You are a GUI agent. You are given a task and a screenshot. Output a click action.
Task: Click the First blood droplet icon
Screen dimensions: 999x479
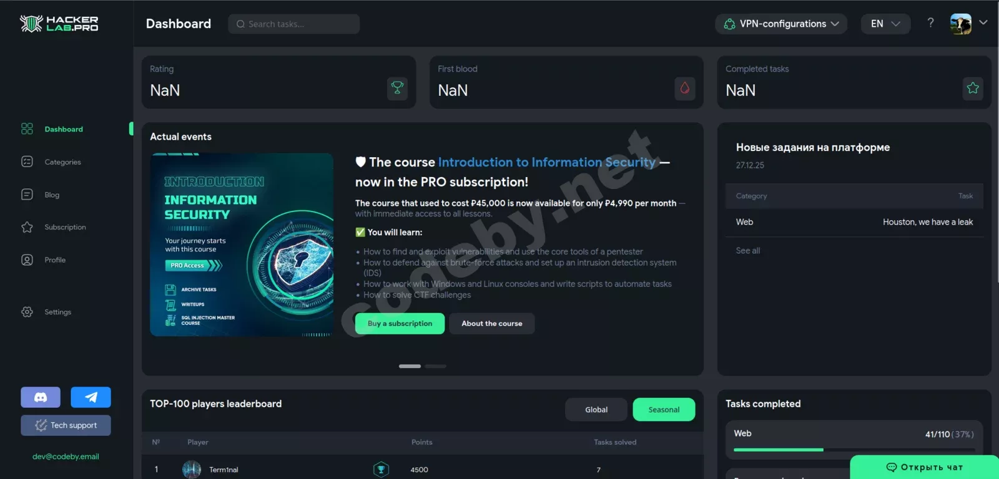(x=685, y=89)
